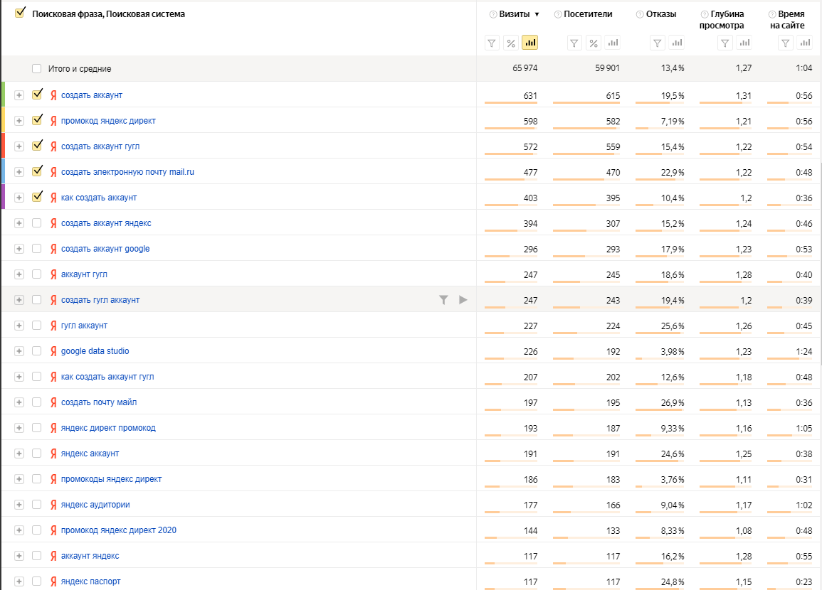Expand the промокод яндекс директ row
The image size is (822, 590).
tap(19, 121)
